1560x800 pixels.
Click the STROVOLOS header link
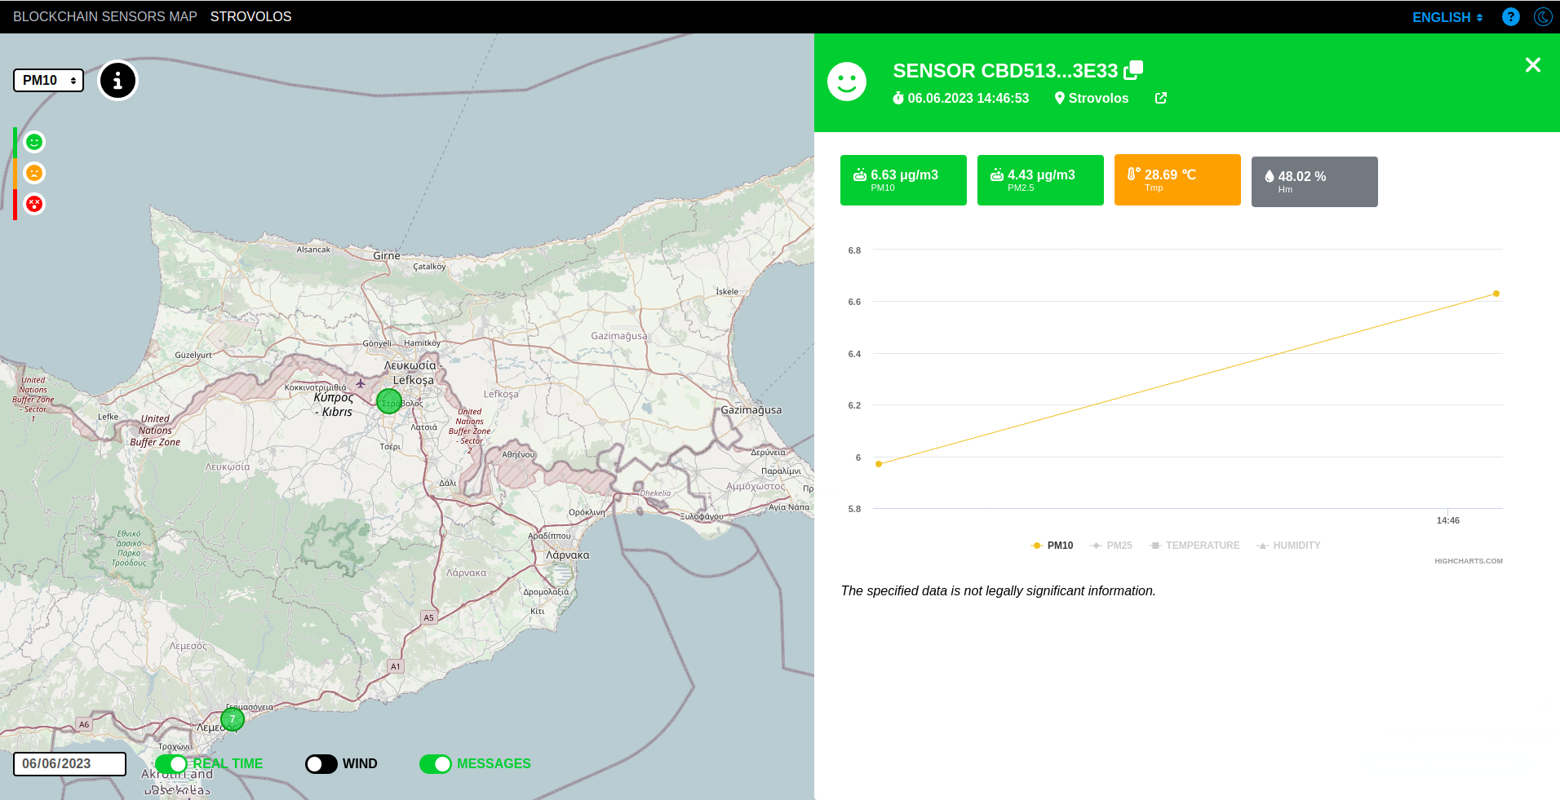250,16
